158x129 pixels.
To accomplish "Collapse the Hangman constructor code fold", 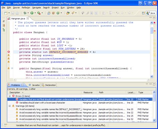I will click(x=12, y=68).
